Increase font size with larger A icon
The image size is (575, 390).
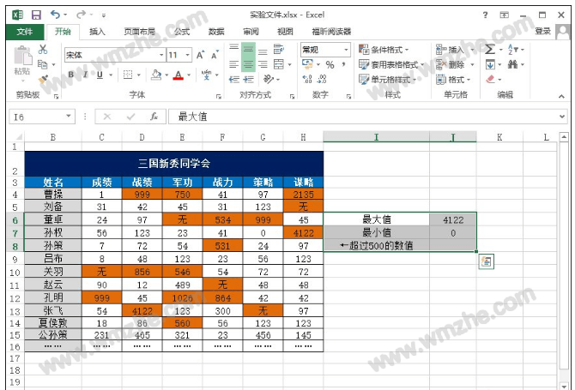[x=200, y=55]
